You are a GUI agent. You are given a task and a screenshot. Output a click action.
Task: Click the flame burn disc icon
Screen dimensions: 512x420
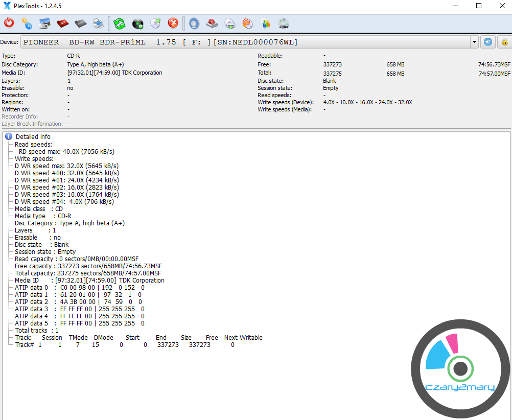coord(247,23)
